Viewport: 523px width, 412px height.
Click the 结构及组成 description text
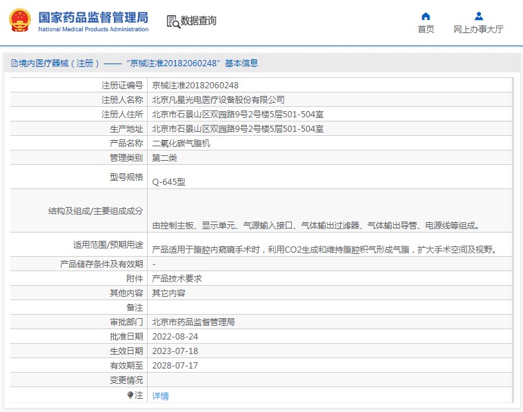pos(316,226)
